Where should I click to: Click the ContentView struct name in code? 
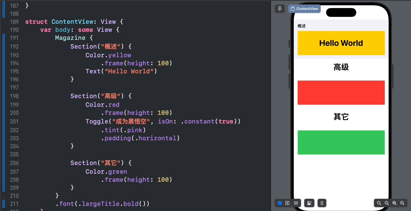(72, 22)
